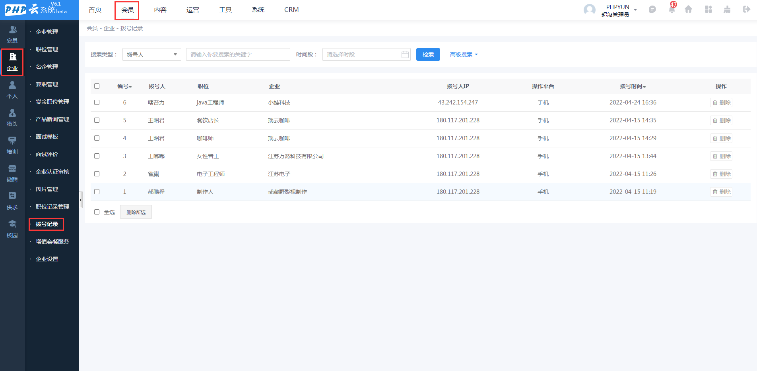757x371 pixels.
Task: Open the message chat bubble icon
Action: (x=652, y=10)
